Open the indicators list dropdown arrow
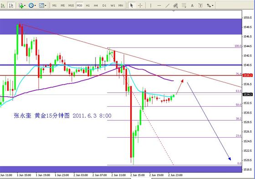 click(x=25, y=5)
